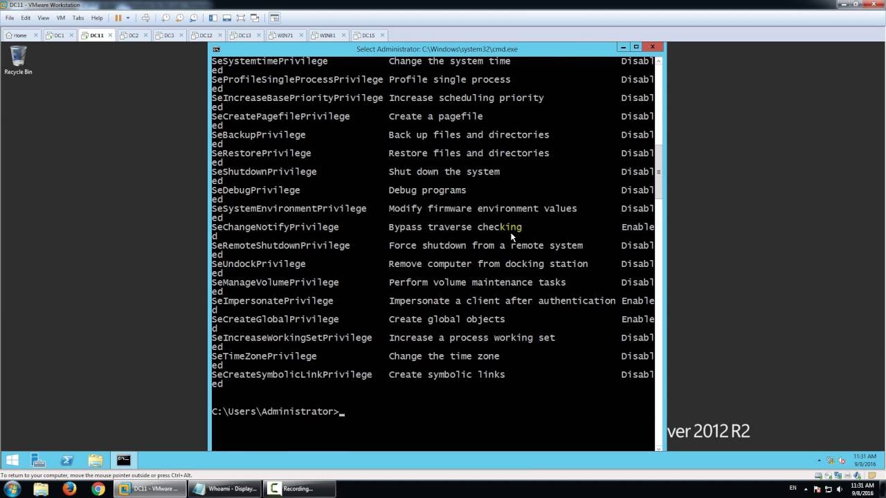Revert to snapshot using the second clock icon
Image resolution: width=886 pixels, height=498 pixels.
click(x=179, y=18)
